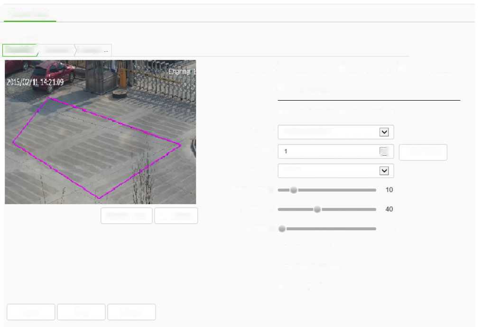Click the input field showing value 1
Viewport: 482px width, 327px height.
pyautogui.click(x=327, y=151)
